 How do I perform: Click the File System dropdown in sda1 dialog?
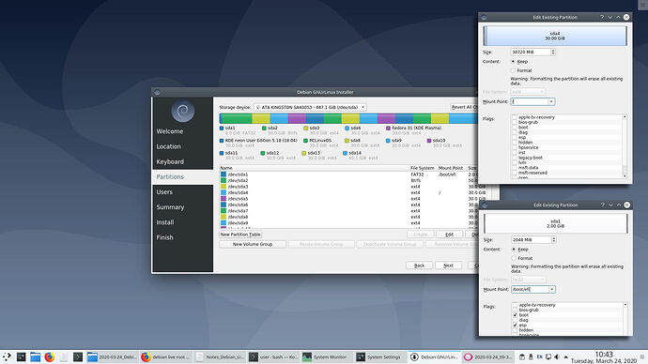[x=529, y=280]
